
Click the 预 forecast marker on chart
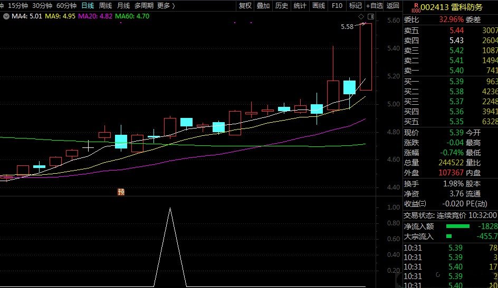click(x=121, y=192)
